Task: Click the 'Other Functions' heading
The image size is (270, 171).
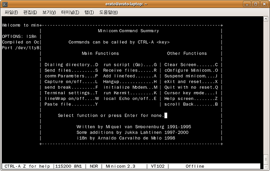Action: [x=187, y=53]
